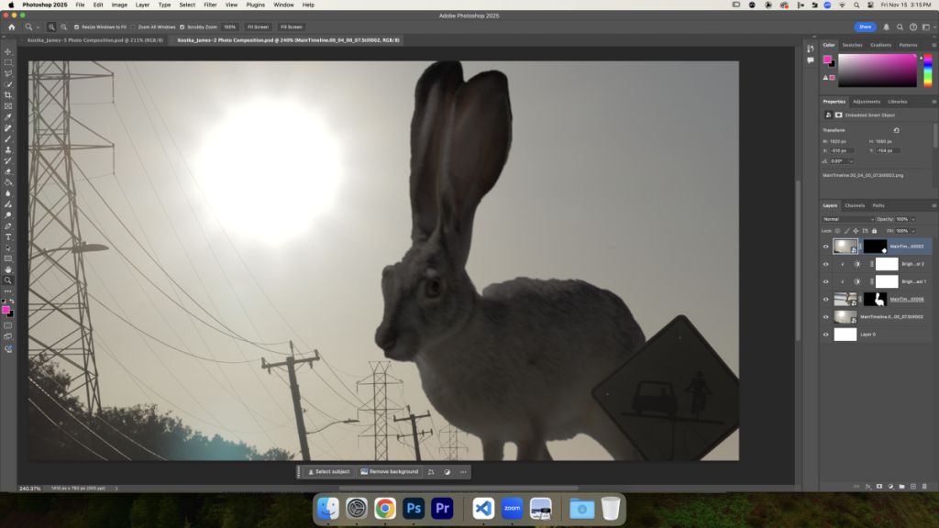Expand the layer Opacity dropdown arrow
939x528 pixels.
[x=913, y=219]
